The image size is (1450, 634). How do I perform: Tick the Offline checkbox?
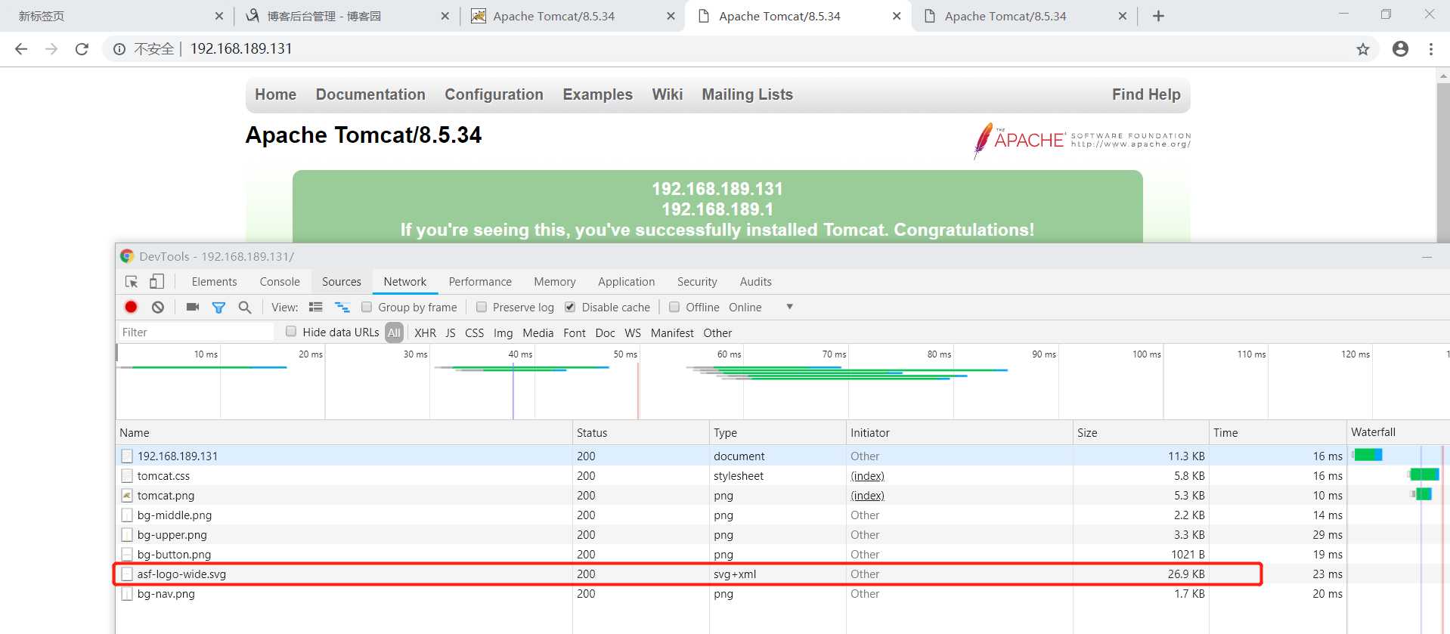pyautogui.click(x=674, y=307)
